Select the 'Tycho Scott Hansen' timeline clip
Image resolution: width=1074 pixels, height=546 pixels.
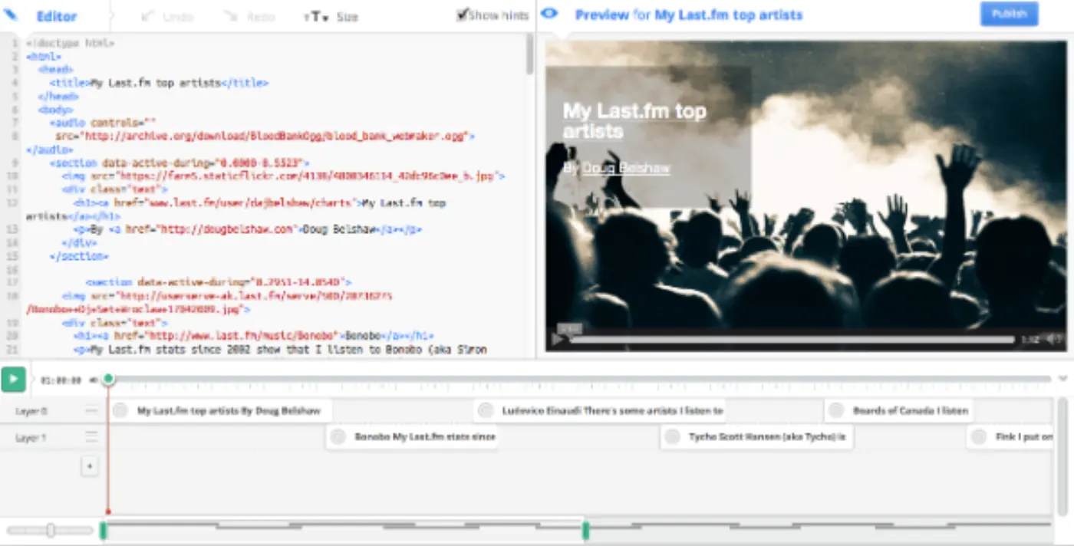click(756, 437)
